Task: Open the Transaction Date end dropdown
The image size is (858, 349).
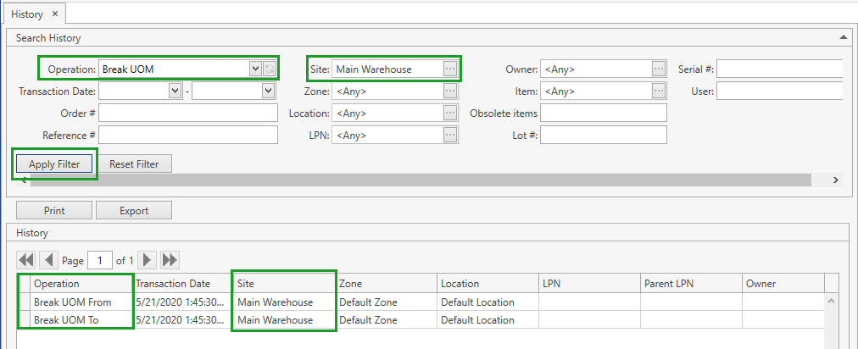Action: [268, 91]
